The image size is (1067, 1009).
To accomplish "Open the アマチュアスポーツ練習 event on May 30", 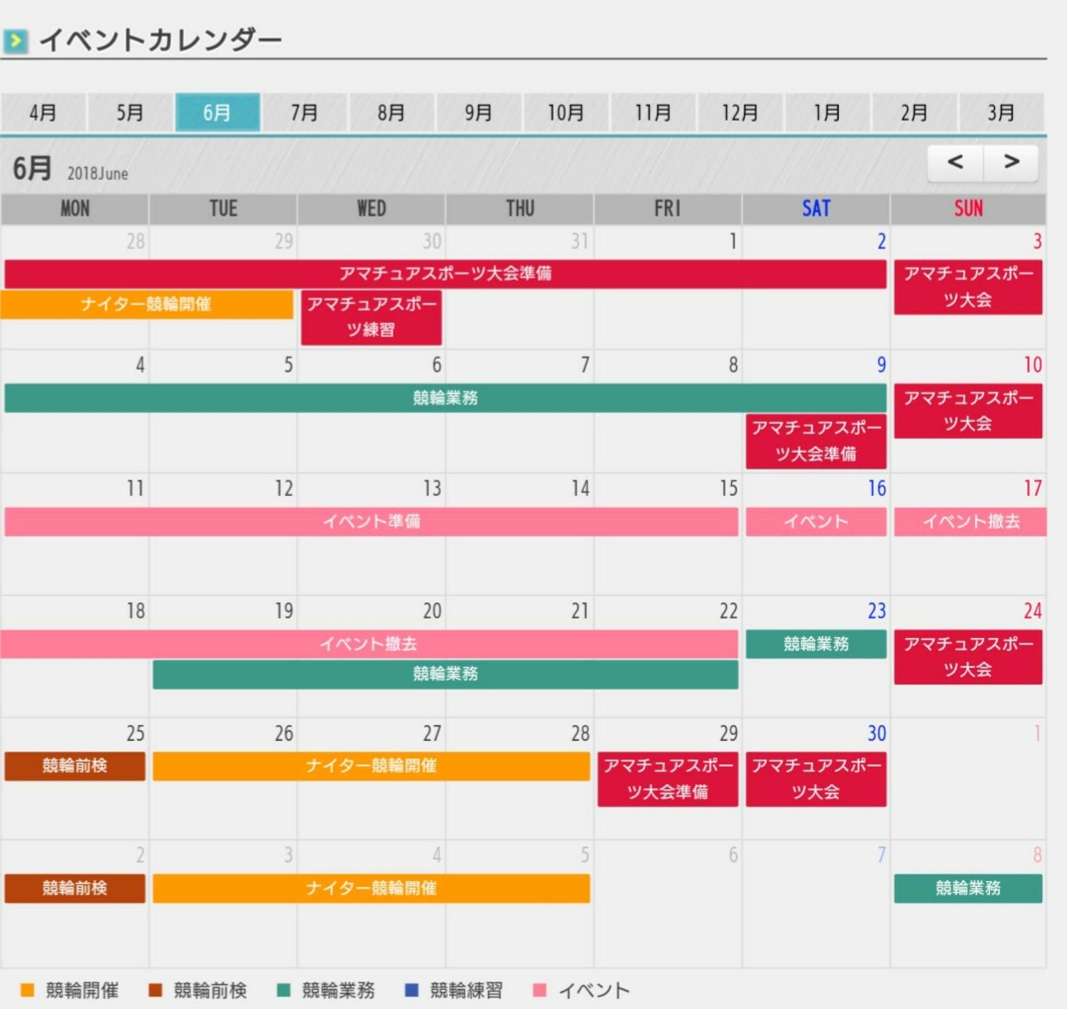I will [371, 317].
